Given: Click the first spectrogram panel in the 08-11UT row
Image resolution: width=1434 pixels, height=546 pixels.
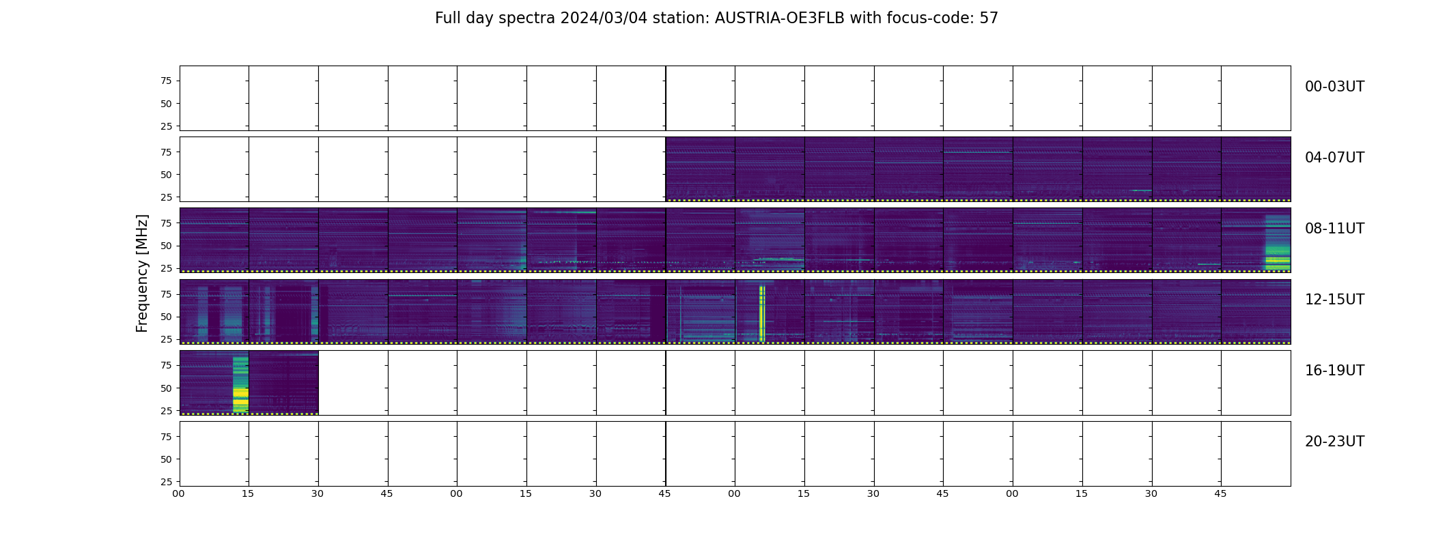Looking at the screenshot, I should pyautogui.click(x=214, y=240).
